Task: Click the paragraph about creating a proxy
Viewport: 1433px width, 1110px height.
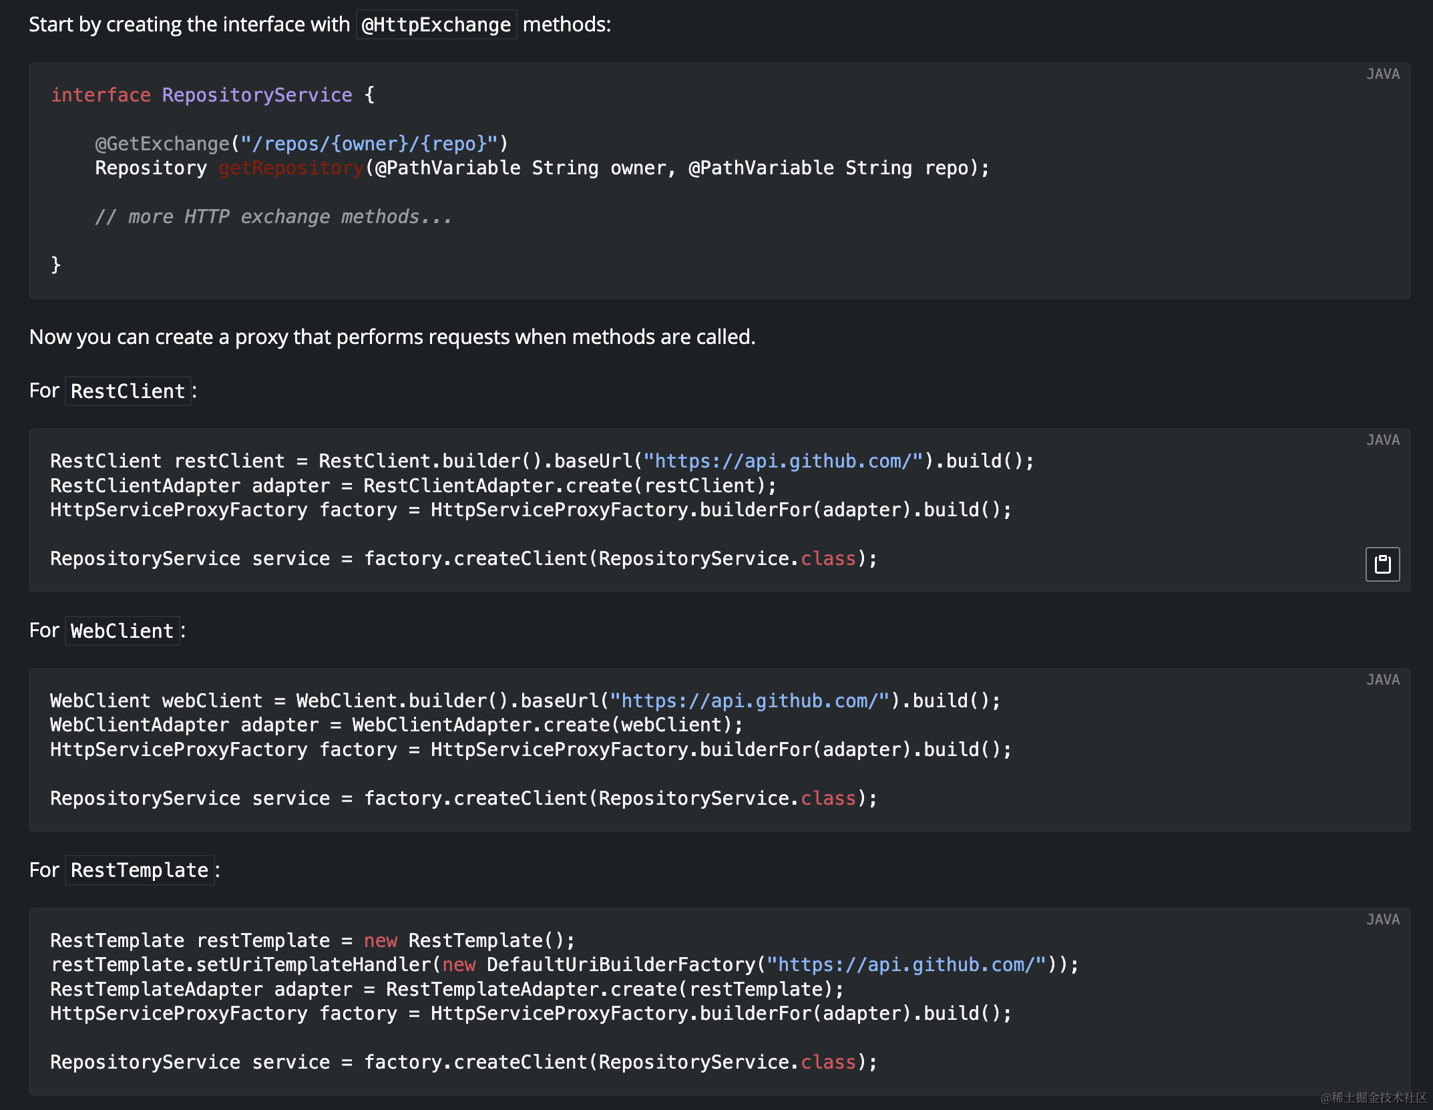Action: [x=392, y=337]
